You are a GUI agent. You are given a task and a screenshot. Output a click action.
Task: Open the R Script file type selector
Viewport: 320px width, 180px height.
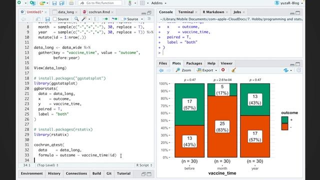tap(144, 165)
